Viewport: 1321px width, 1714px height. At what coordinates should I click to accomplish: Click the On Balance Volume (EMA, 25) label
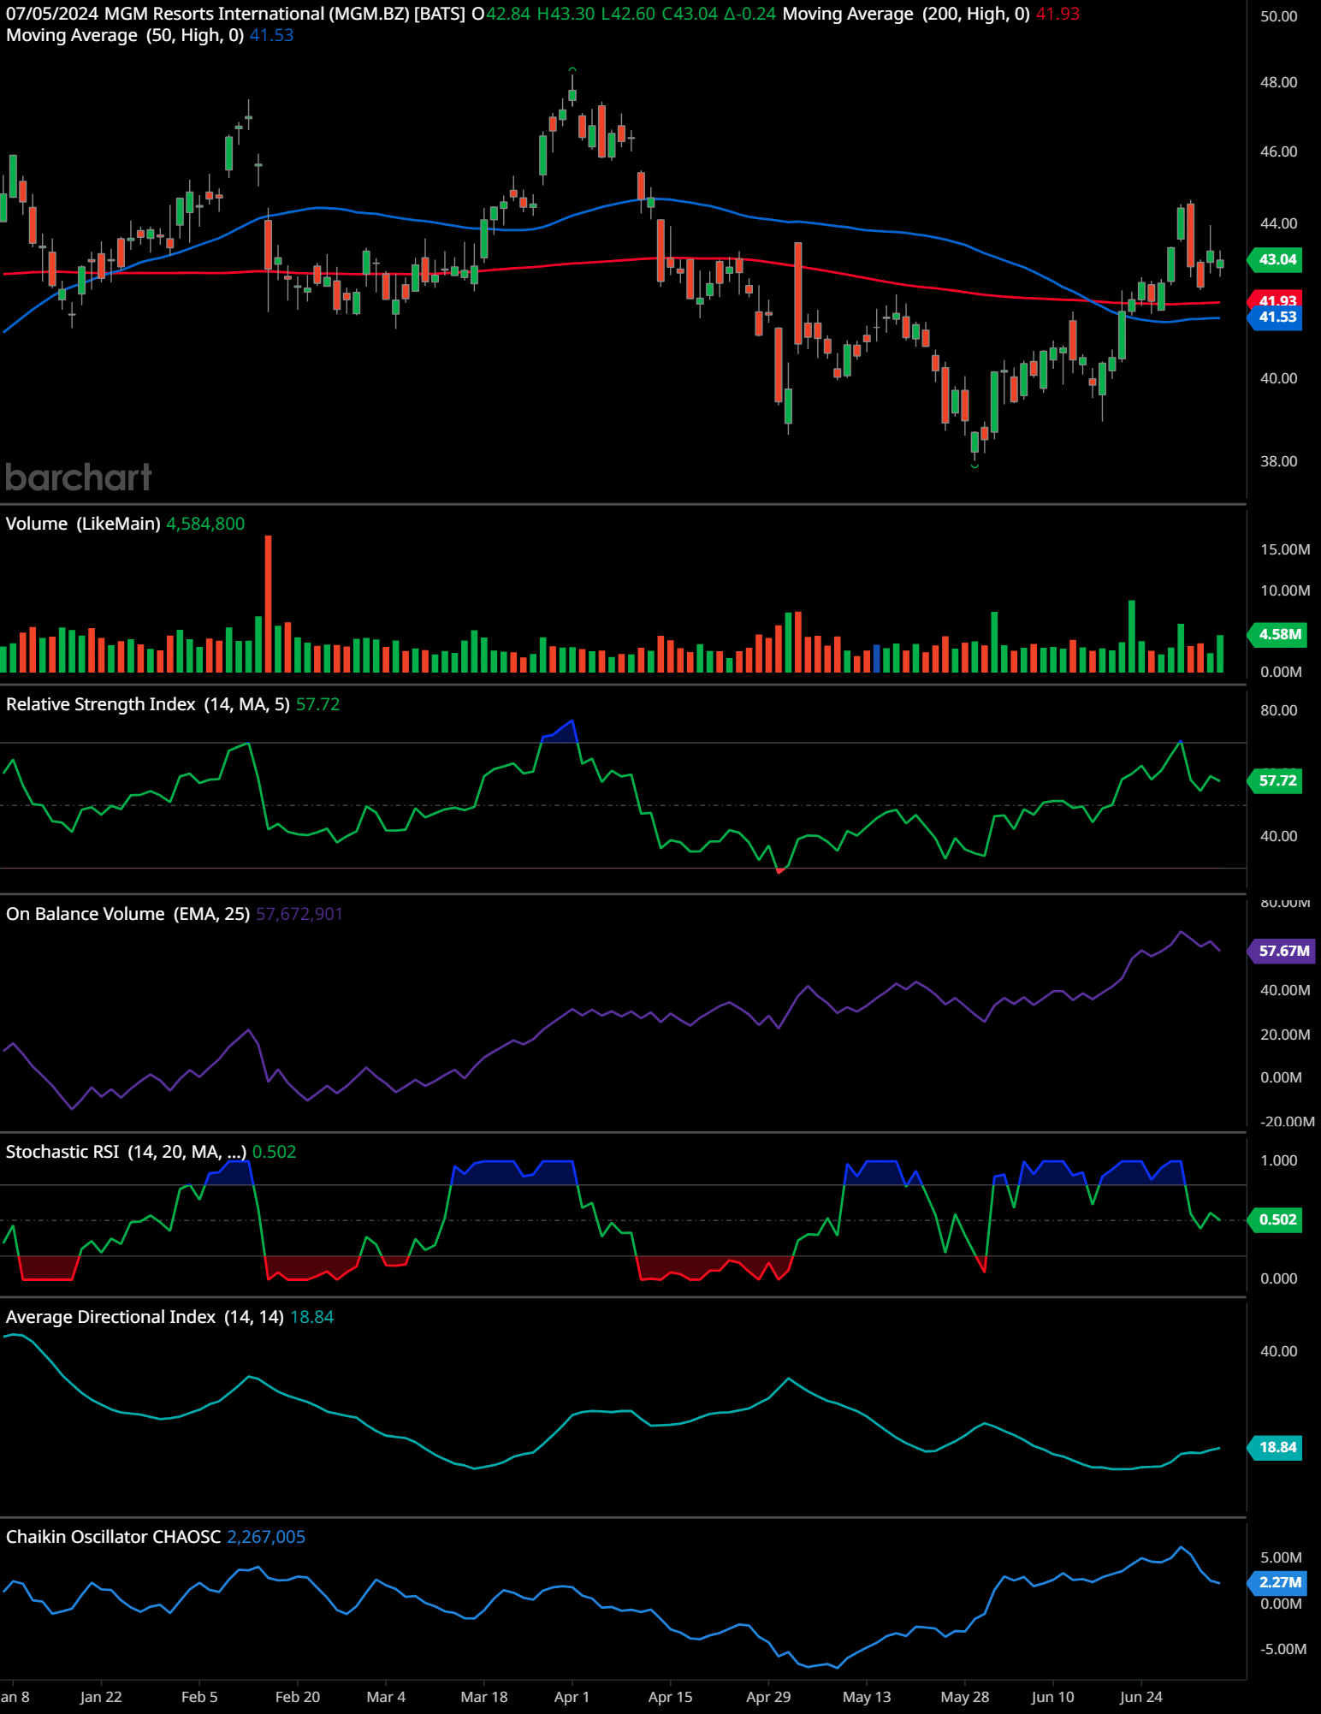127,914
